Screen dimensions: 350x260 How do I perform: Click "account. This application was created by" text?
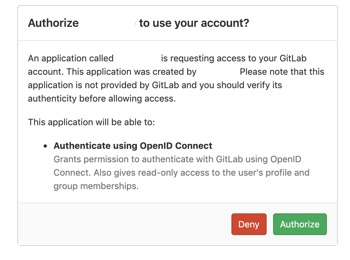[112, 72]
